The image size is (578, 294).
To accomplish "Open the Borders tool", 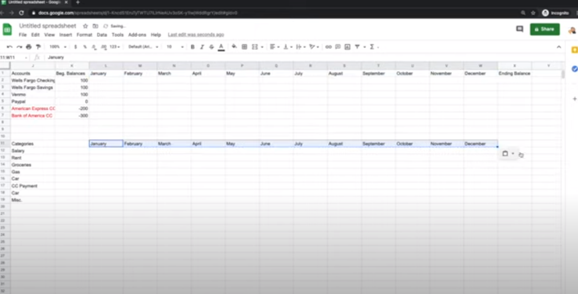I will click(x=244, y=47).
